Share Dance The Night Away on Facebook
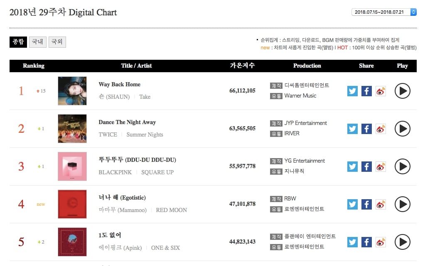The width and height of the screenshot is (430, 266). click(366, 129)
